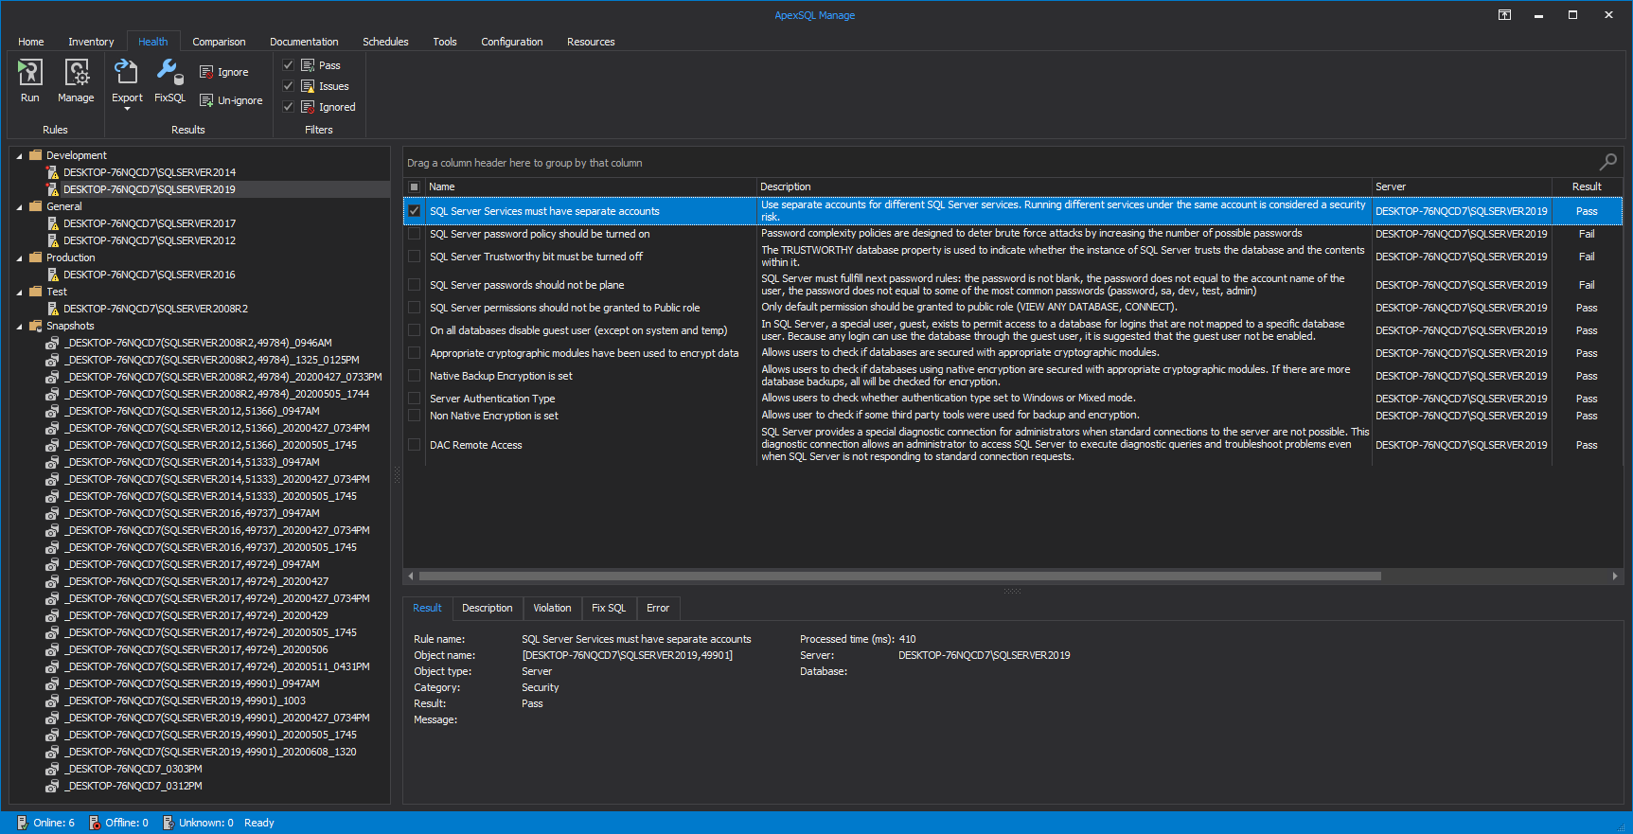Click the Offline servers status icon
The image size is (1633, 834).
coord(94,823)
